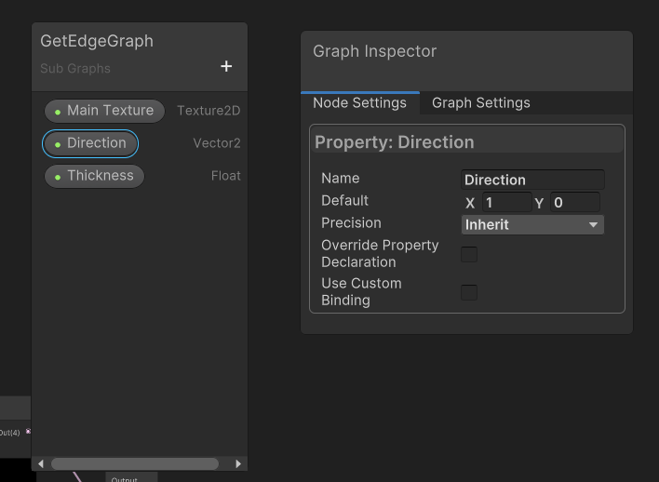The width and height of the screenshot is (659, 482).
Task: Enable Use Custom Binding checkbox
Action: [x=469, y=292]
